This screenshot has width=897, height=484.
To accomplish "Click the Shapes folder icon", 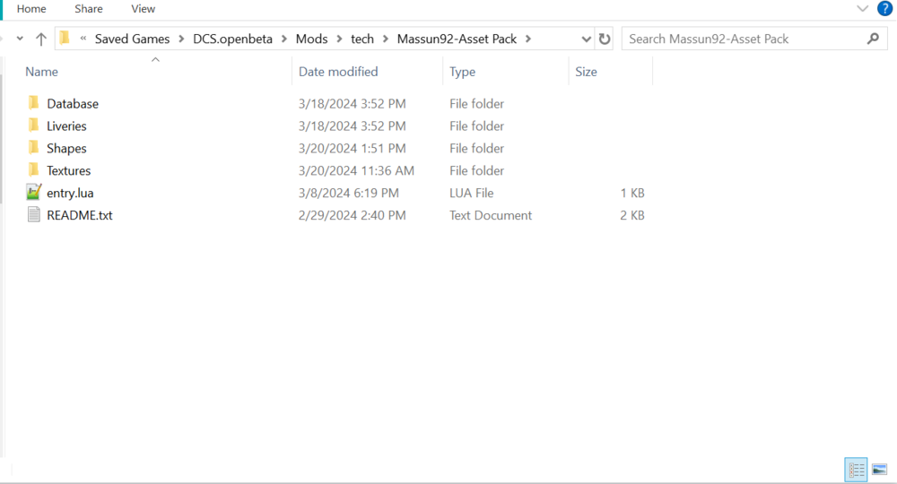I will 34,148.
